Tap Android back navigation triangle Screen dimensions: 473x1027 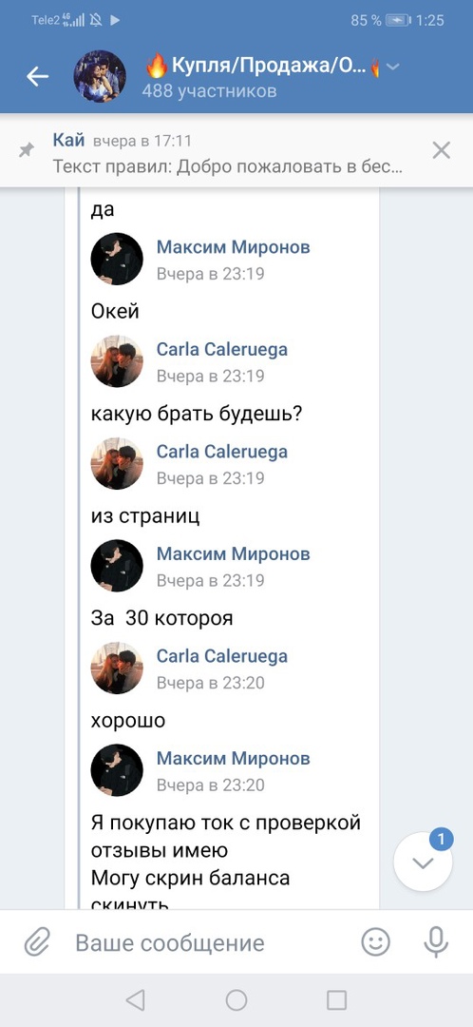[x=135, y=1000]
